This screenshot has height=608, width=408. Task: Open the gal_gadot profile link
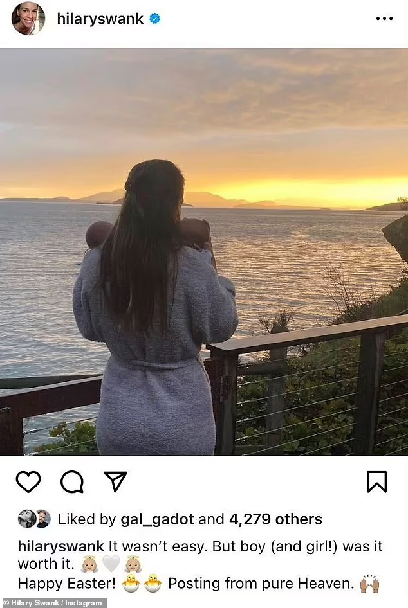tap(157, 519)
